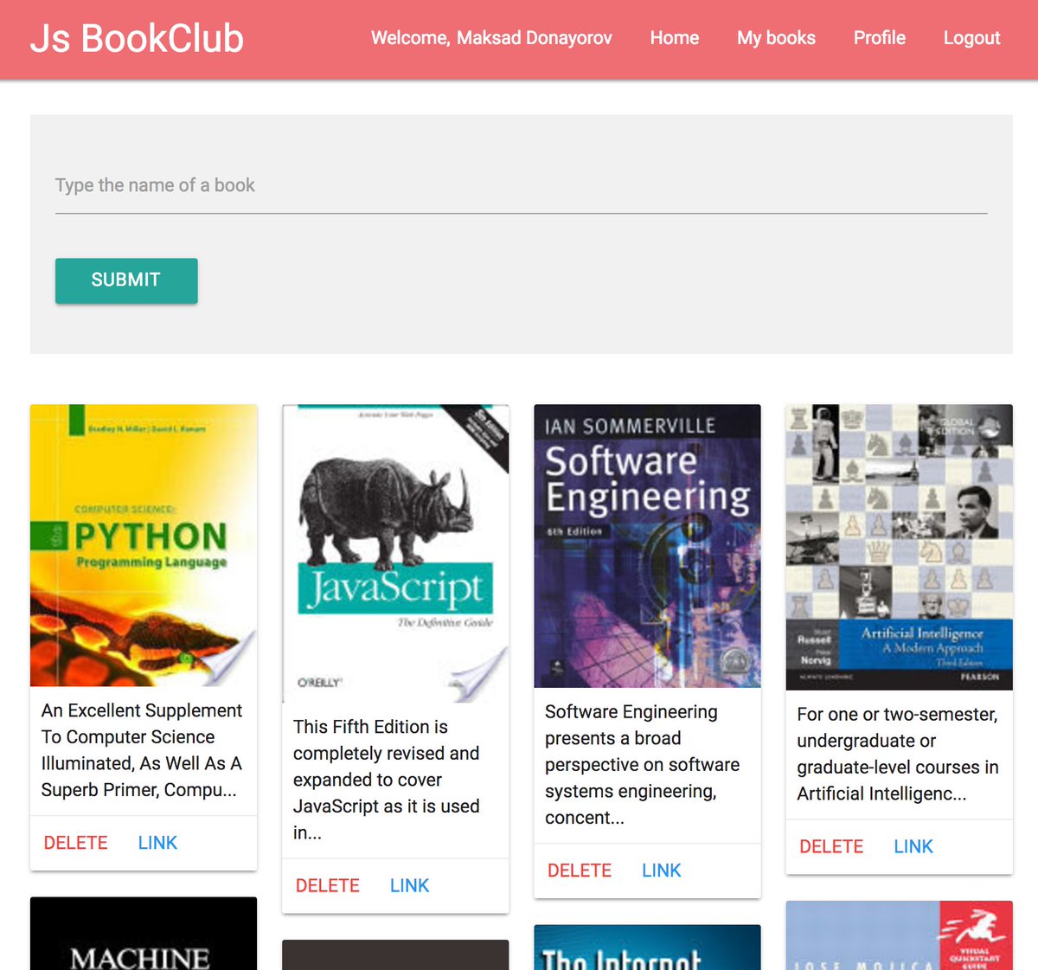This screenshot has width=1038, height=970.
Task: Click the Welcome, Maksad Donayorov text
Action: point(491,38)
